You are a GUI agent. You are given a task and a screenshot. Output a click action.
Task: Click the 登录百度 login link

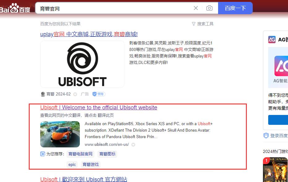point(279,136)
